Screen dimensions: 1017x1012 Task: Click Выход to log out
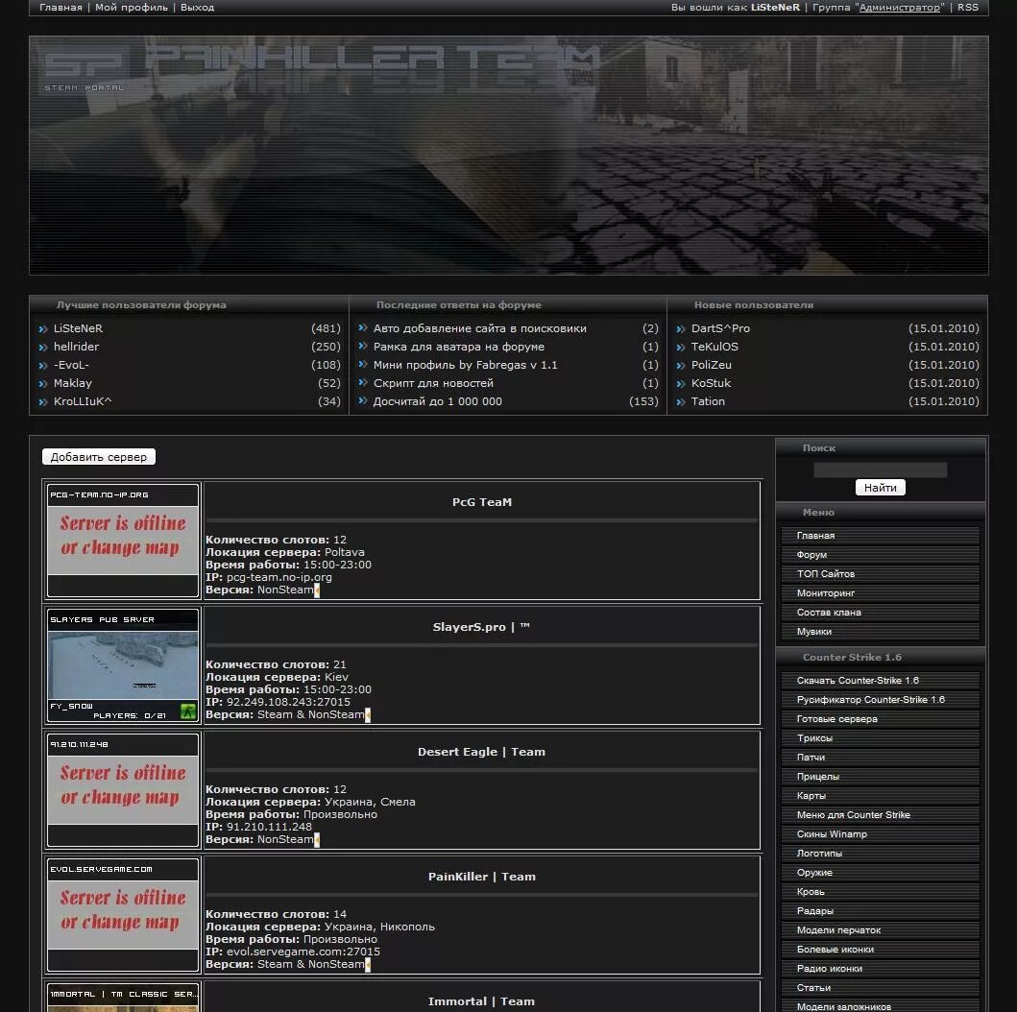click(x=197, y=7)
